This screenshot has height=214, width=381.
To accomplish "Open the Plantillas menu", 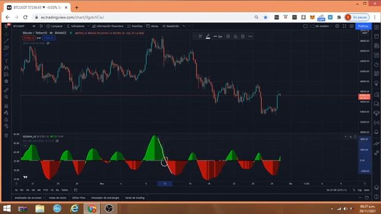I will pos(135,26).
